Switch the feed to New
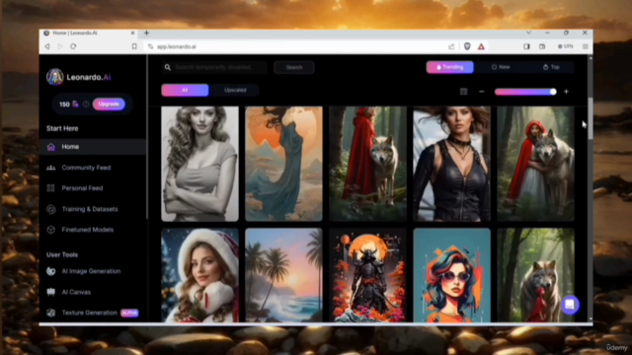The width and height of the screenshot is (632, 355). pyautogui.click(x=501, y=67)
